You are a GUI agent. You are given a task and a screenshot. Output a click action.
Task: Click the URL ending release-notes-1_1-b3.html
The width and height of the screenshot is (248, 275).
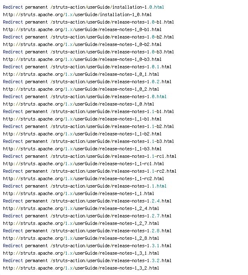82,149
